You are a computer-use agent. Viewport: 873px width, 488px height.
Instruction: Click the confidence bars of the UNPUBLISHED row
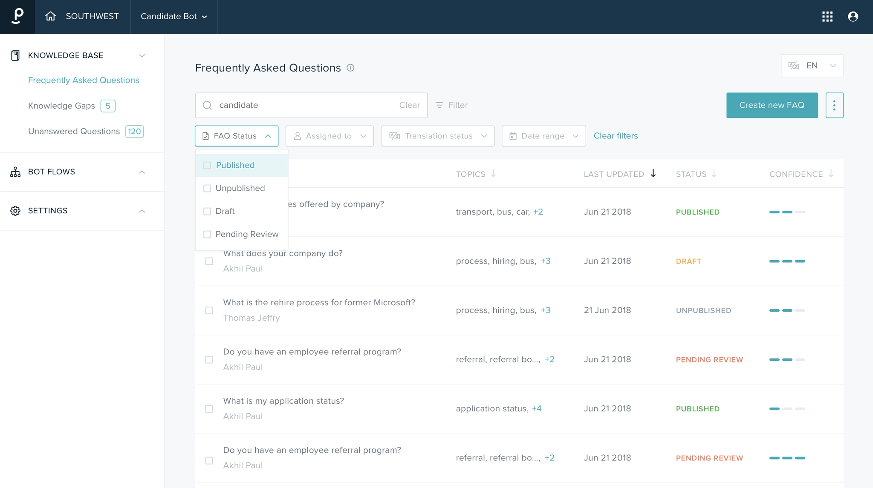(x=787, y=310)
